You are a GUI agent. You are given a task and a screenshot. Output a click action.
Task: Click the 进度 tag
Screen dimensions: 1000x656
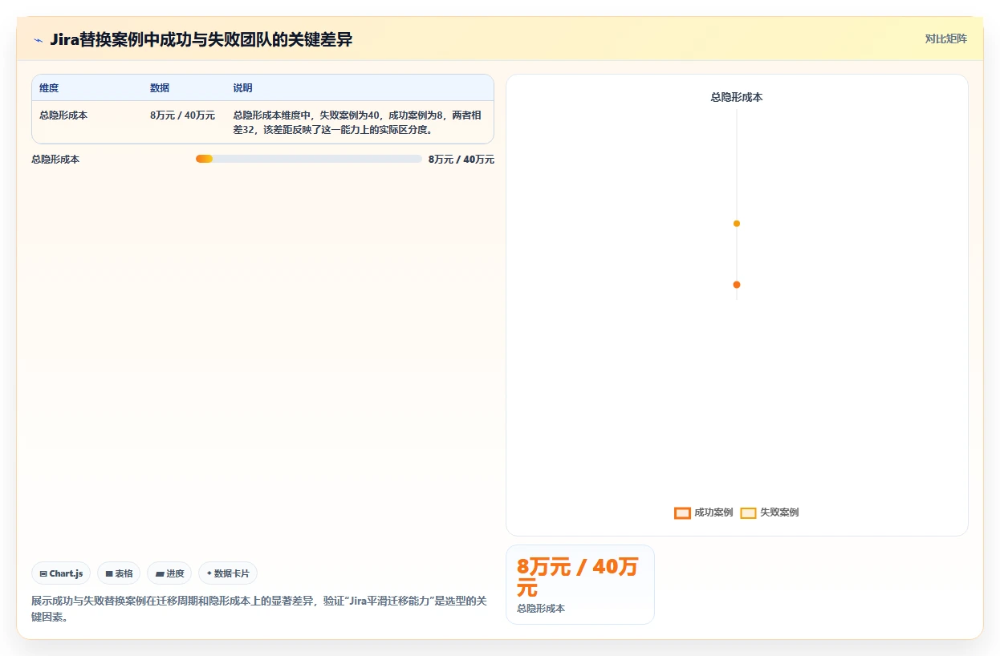pos(169,573)
